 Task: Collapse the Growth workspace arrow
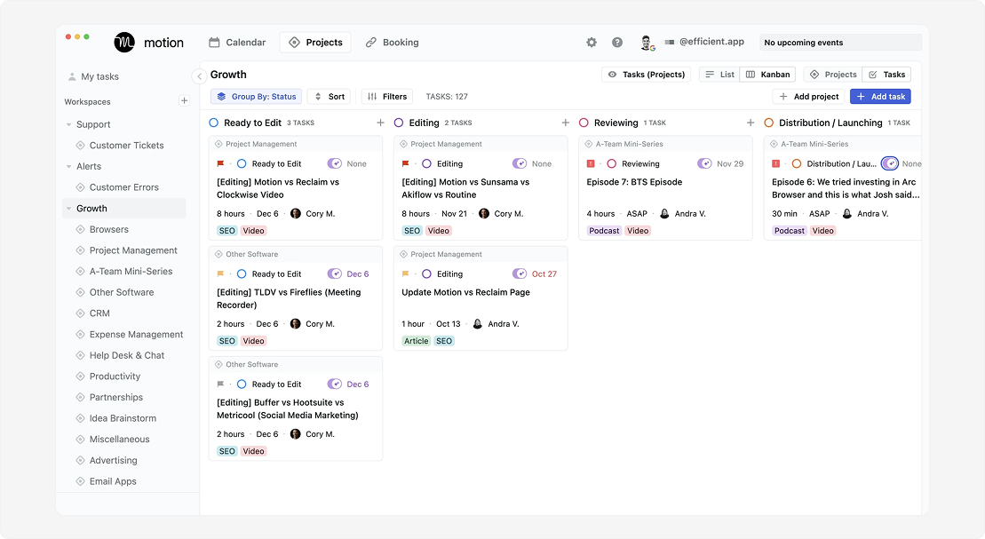click(68, 209)
